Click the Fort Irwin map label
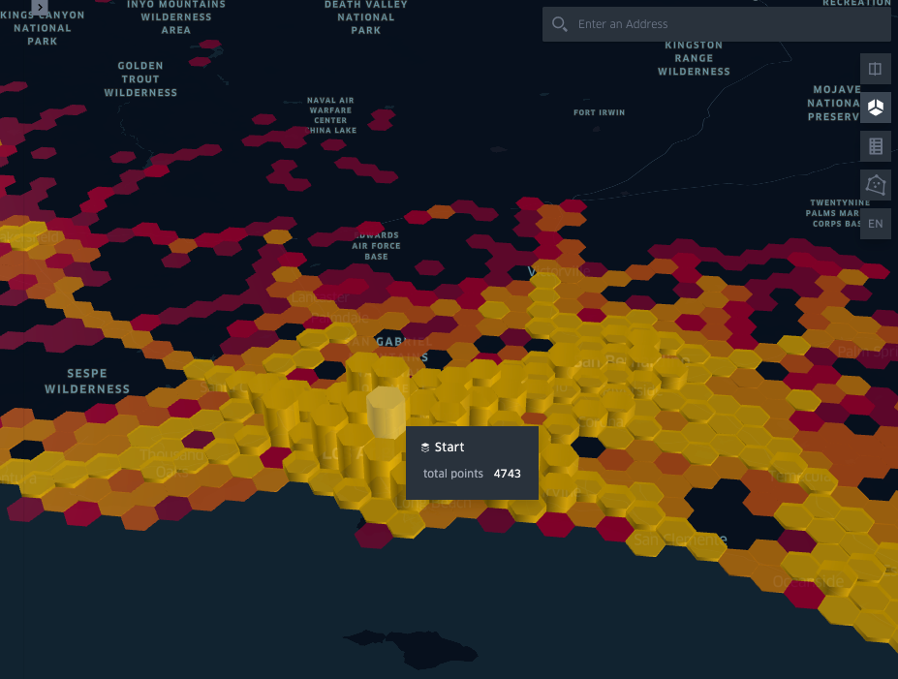 coord(599,112)
